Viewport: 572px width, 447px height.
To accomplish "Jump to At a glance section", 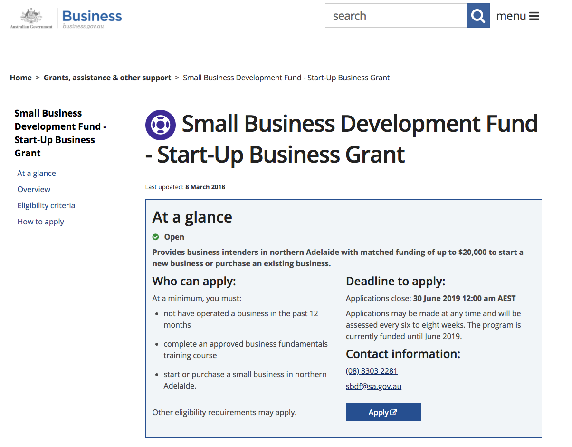I will tap(37, 173).
